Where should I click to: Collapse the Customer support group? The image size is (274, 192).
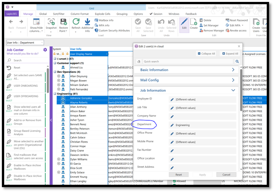click(55, 63)
